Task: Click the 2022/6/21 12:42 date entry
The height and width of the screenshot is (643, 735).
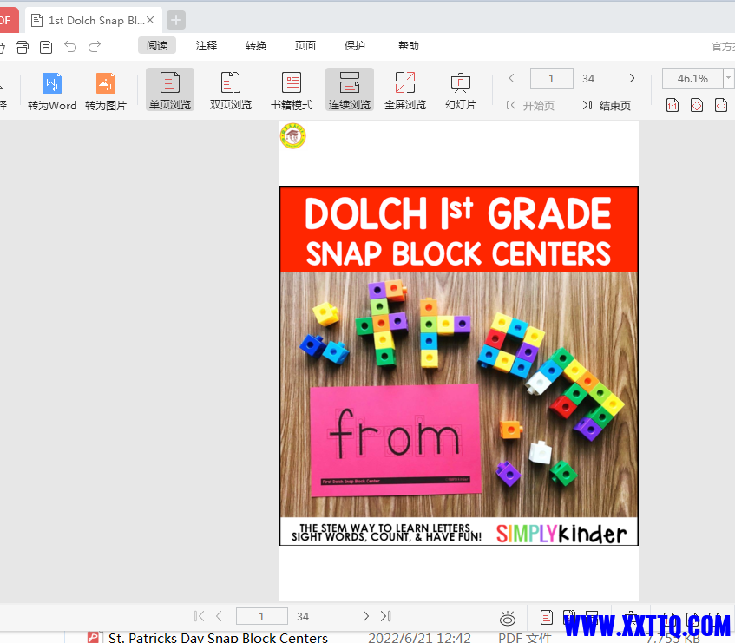Action: [419, 638]
